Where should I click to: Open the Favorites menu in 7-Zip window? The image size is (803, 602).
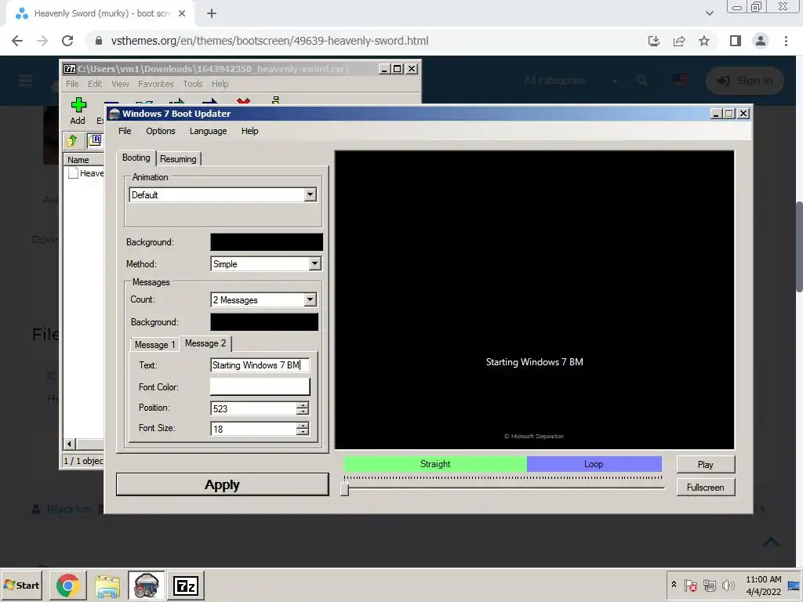point(156,84)
